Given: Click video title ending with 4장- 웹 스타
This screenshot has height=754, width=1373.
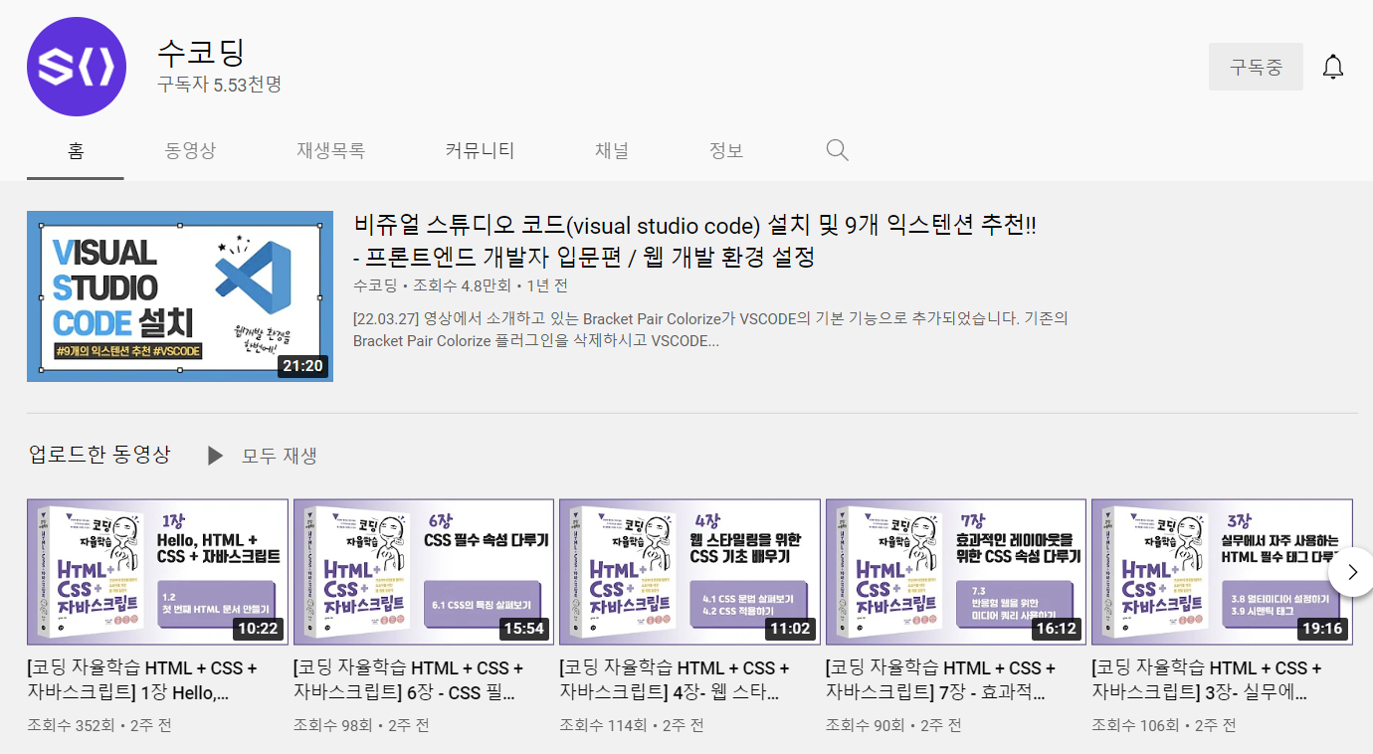Looking at the screenshot, I should click(675, 680).
